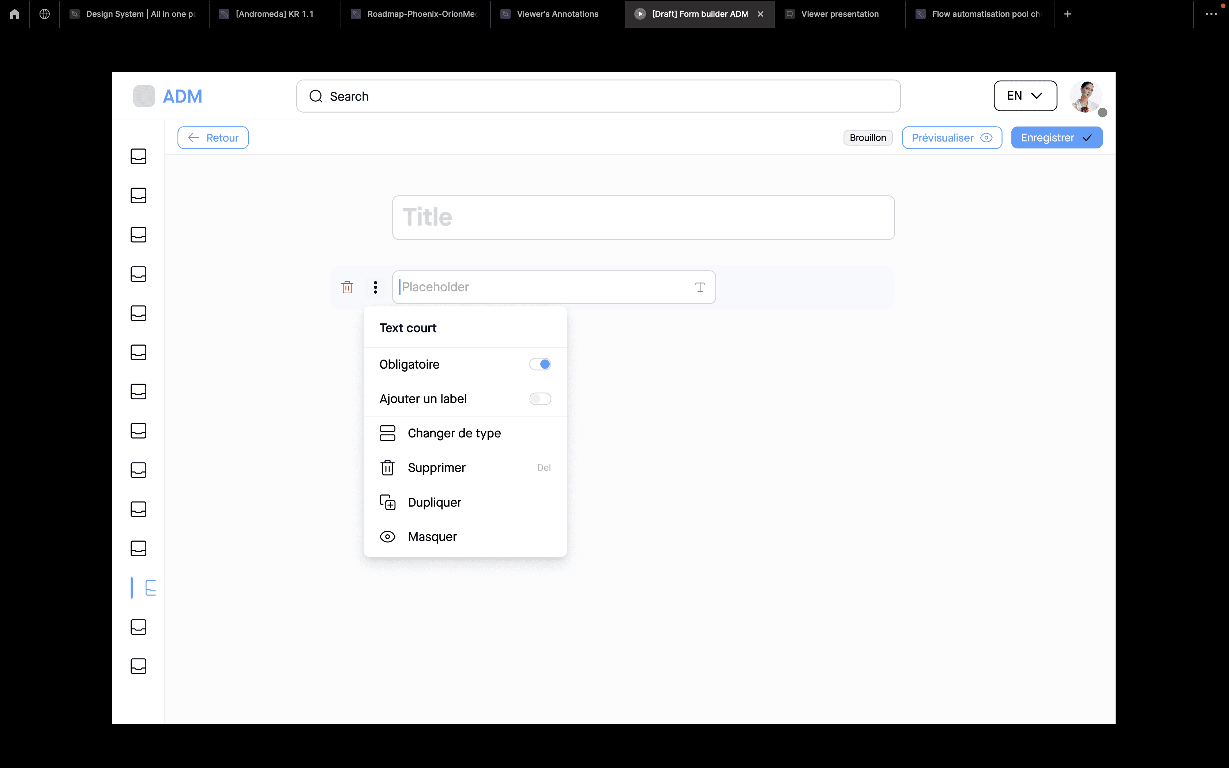
Task: Click the Title input field
Action: pos(643,217)
